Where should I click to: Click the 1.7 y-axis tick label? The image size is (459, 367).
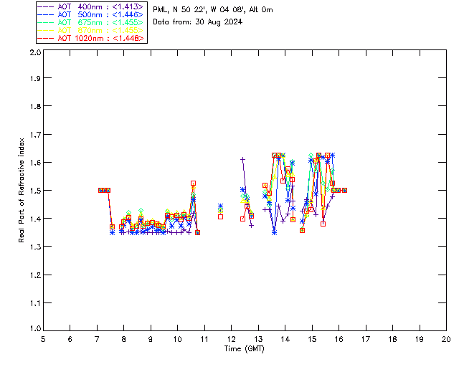[35, 135]
